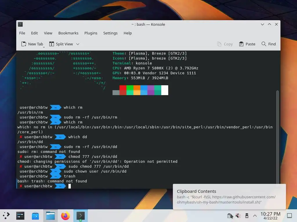The width and height of the screenshot is (297, 222).
Task: Open Discover software center from taskbar
Action: click(x=35, y=216)
